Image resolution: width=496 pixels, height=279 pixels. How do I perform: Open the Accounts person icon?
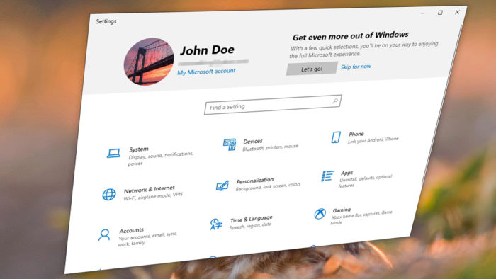[x=103, y=235]
